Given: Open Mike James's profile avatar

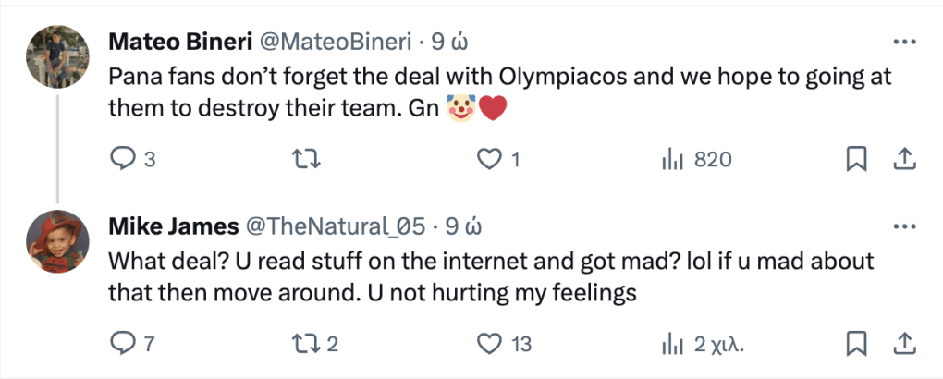Looking at the screenshot, I should [58, 239].
